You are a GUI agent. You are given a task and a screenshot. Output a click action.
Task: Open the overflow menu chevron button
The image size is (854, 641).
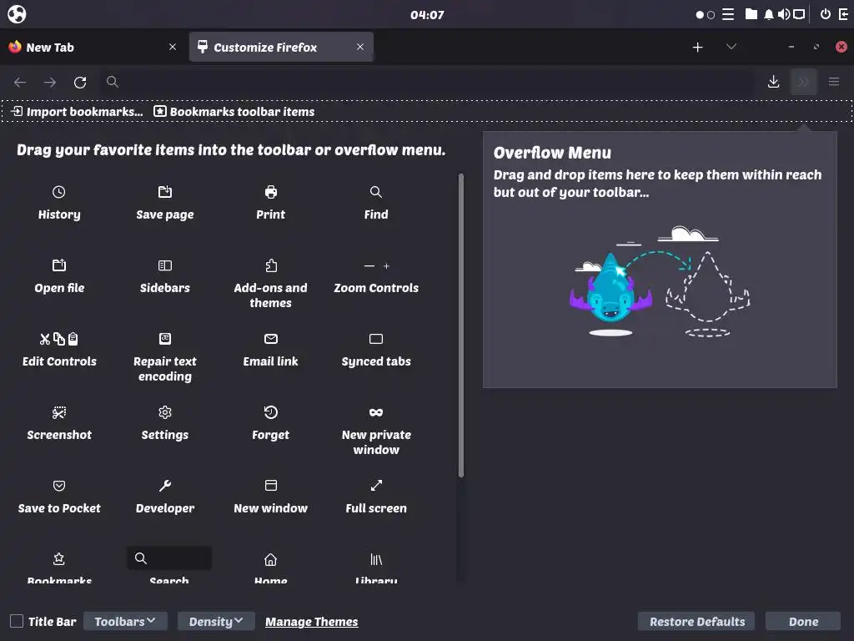point(803,82)
